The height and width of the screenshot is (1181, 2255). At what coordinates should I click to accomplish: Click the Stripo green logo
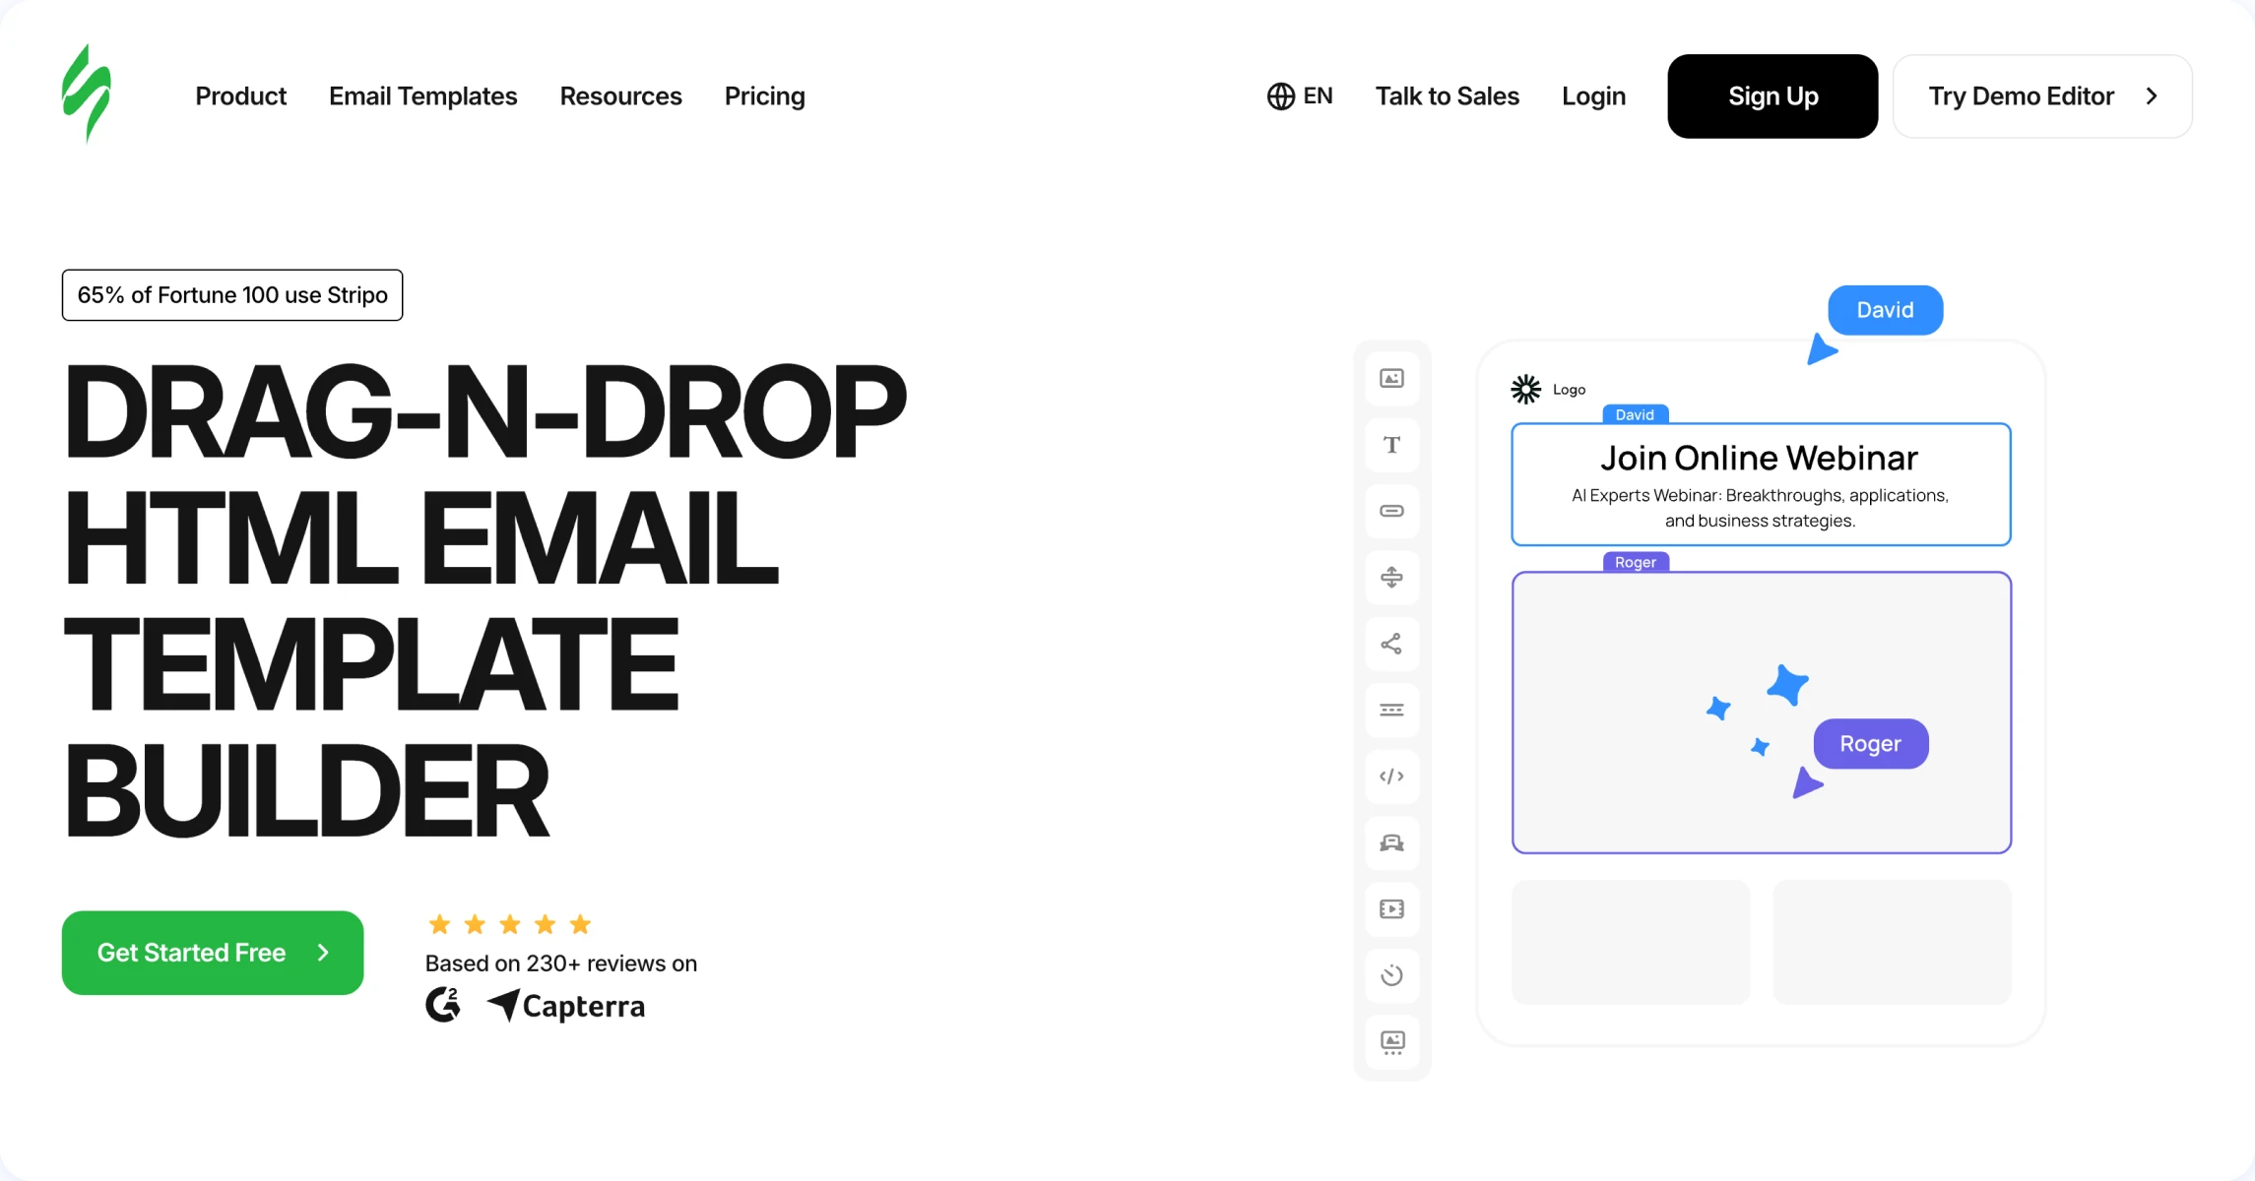[87, 94]
